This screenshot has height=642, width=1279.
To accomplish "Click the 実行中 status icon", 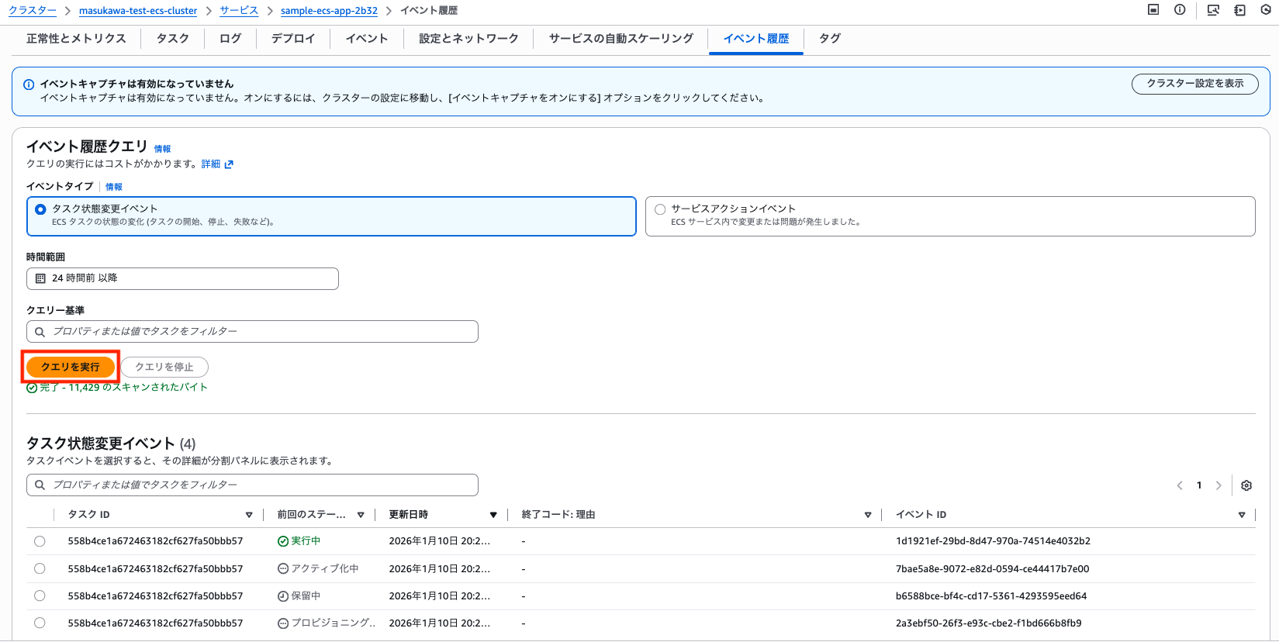I will point(283,541).
